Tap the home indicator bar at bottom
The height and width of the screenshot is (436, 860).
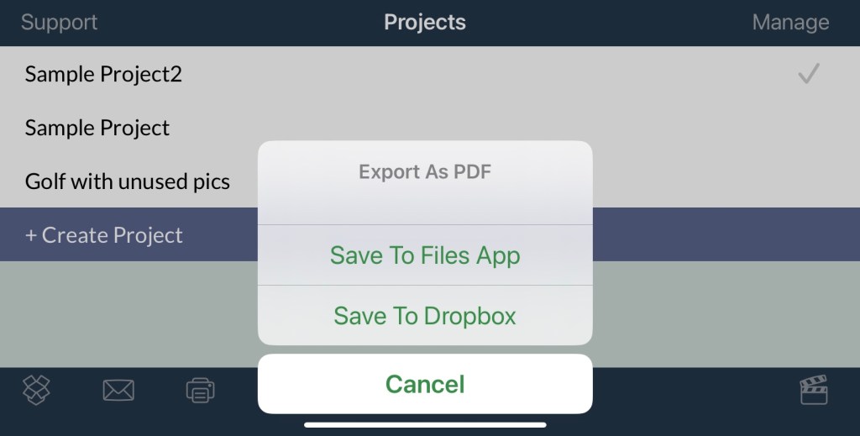pyautogui.click(x=425, y=425)
